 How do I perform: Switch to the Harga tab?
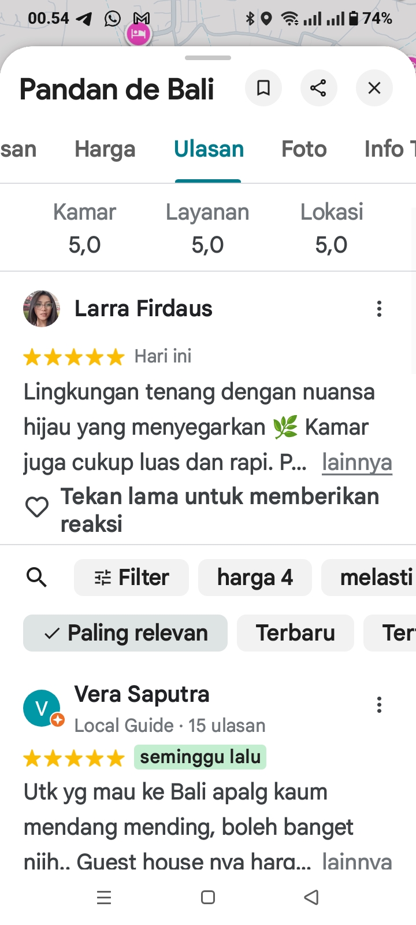pos(105,149)
